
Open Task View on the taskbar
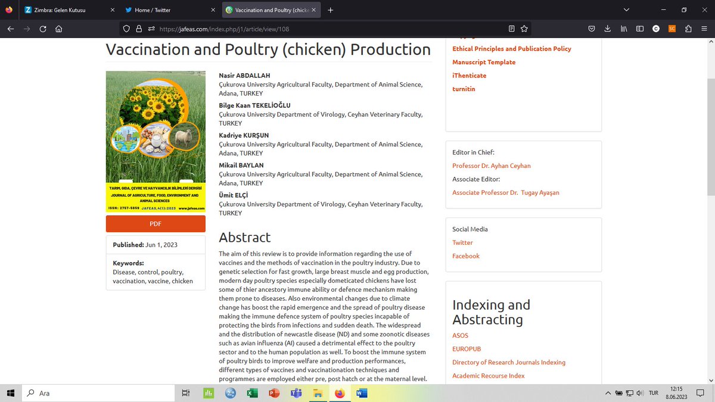(x=186, y=393)
